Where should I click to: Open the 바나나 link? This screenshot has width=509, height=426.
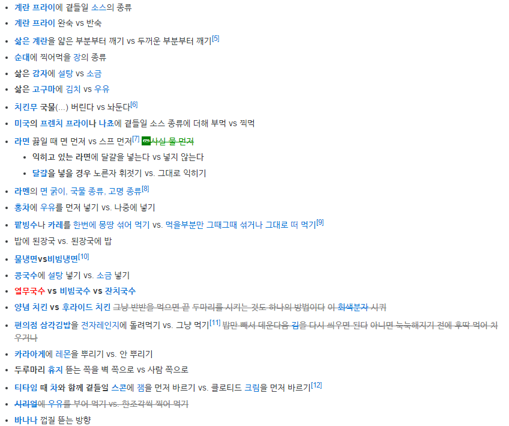pos(26,420)
